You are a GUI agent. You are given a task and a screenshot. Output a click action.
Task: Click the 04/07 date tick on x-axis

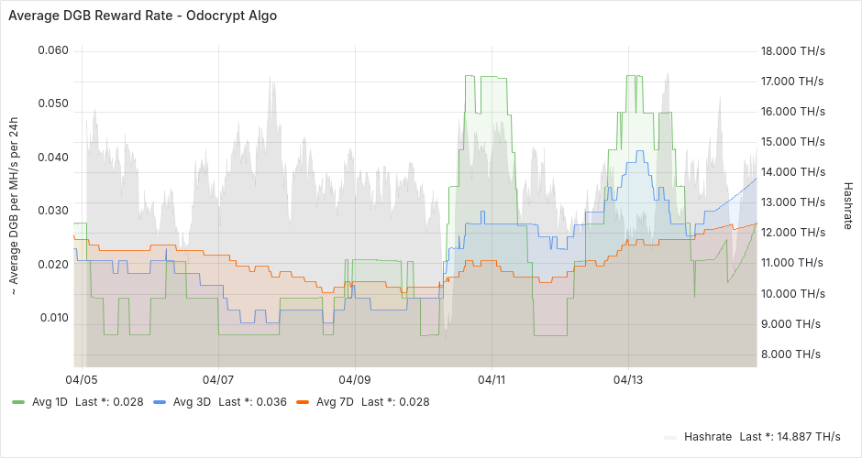click(x=217, y=378)
